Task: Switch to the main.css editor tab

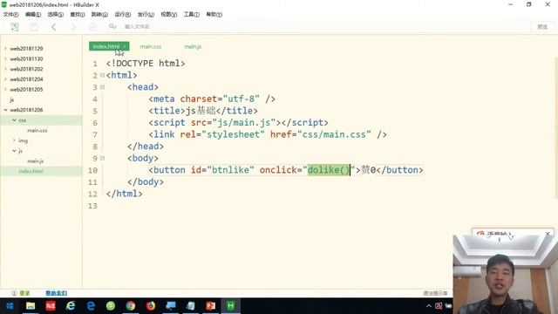Action: click(151, 46)
